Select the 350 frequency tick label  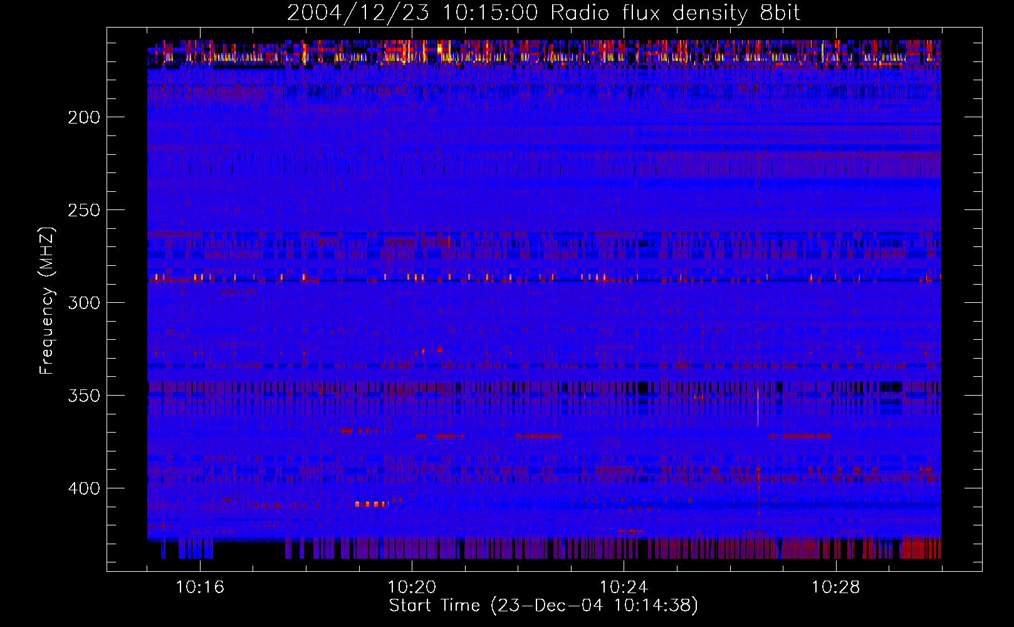pyautogui.click(x=84, y=396)
